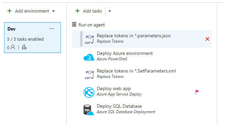The width and height of the screenshot is (225, 125).
Task: Open the Dev environment approvers person icon
Action: point(13,47)
